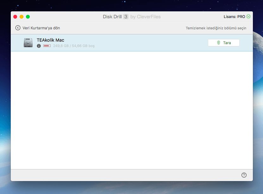The image size is (263, 194).
Task: Click the 'Temizlemek istediğiniz bölümü seçin' text
Action: click(216, 28)
